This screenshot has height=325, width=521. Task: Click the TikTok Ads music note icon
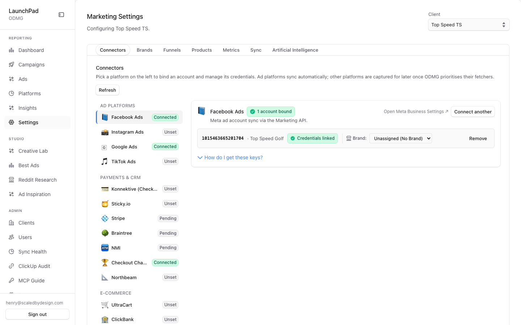(x=105, y=161)
